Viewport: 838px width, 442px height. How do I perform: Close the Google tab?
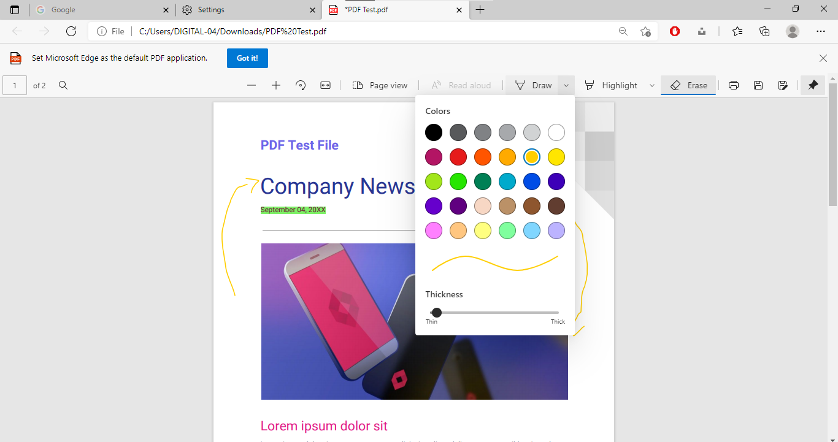click(x=166, y=10)
